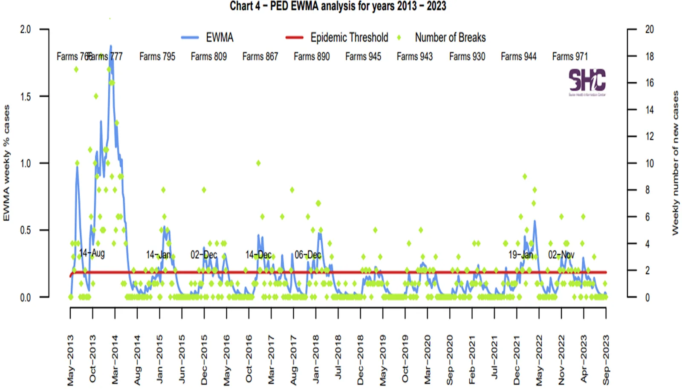Screen dimensions: 682x392
Task: Click the blue EWMA legend line
Action: point(190,37)
